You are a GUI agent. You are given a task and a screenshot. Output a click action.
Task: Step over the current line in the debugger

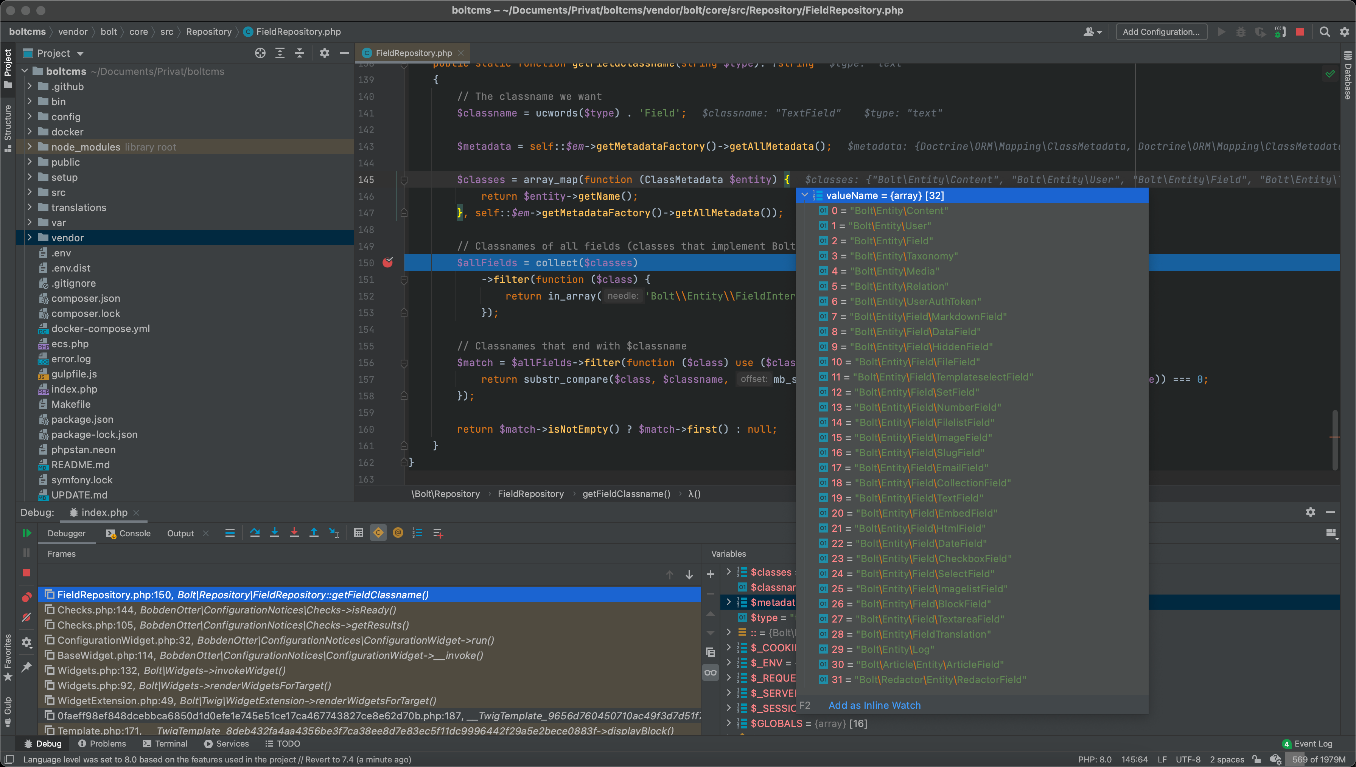(x=255, y=533)
